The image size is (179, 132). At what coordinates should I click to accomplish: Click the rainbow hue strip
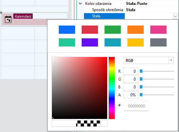(x=112, y=88)
